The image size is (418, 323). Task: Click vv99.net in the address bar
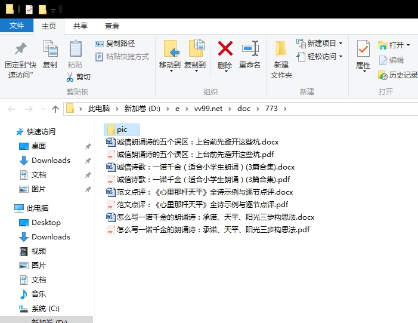tap(208, 109)
